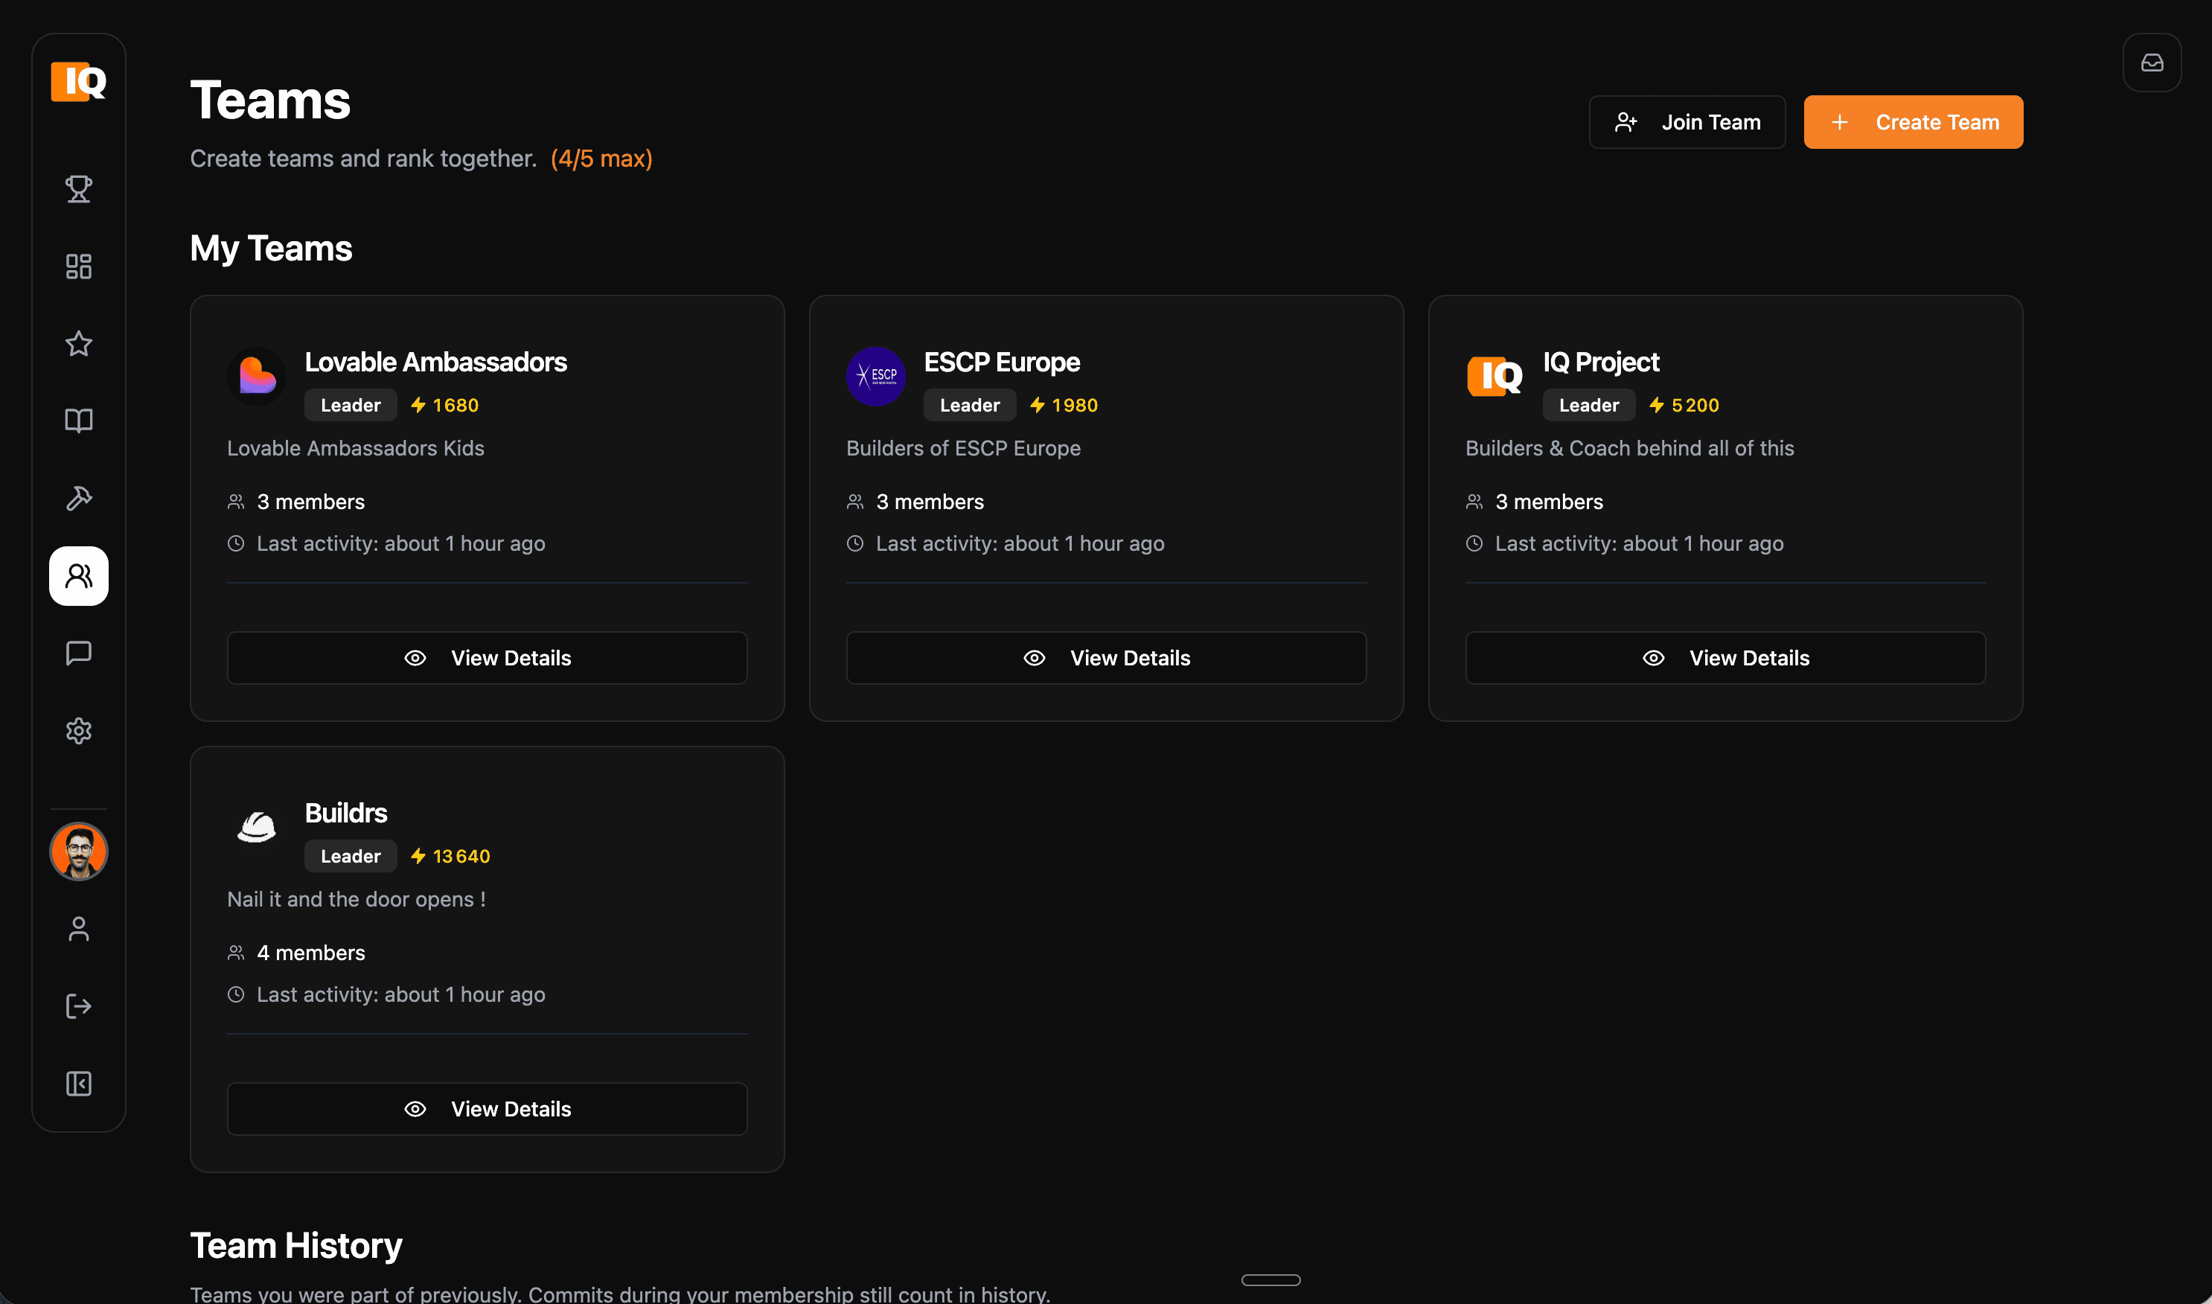Open the leaderboard trophy icon in sidebar
2212x1304 pixels.
pos(78,188)
